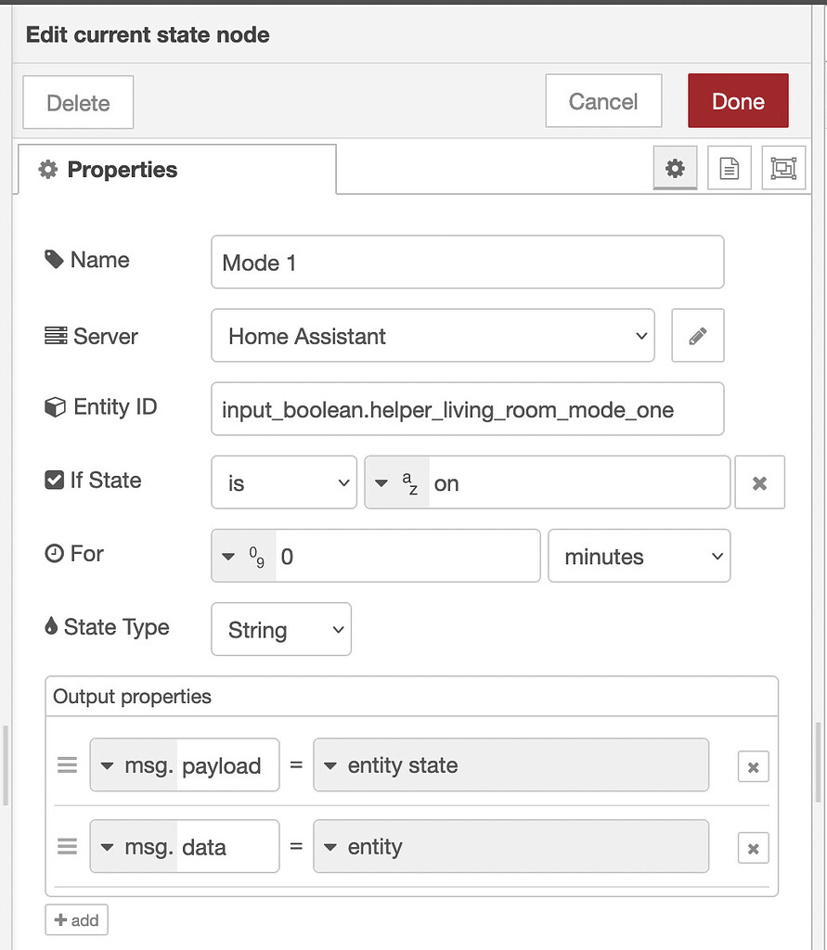The image size is (827, 950).
Task: Change the minutes unit dropdown
Action: click(639, 557)
